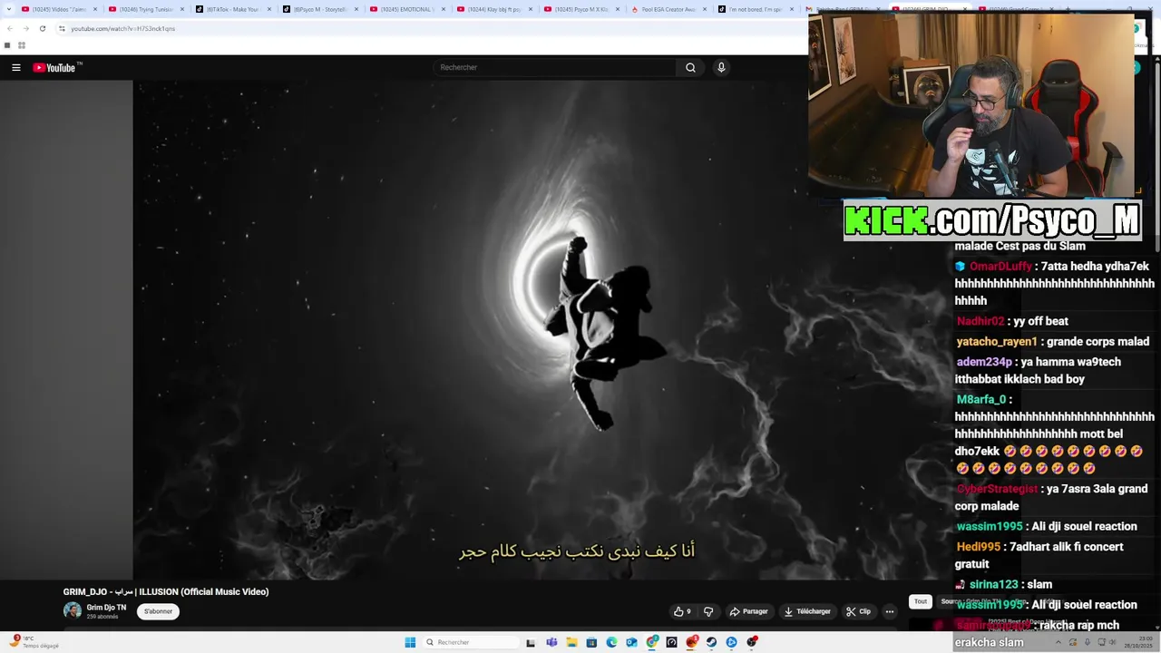Switch to the 'TikTok - Make Your' tab
Image resolution: width=1161 pixels, height=653 pixels.
[232, 9]
